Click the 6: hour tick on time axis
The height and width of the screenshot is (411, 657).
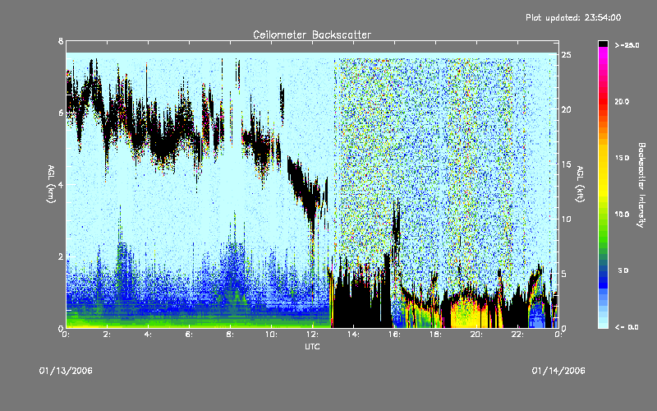tap(189, 335)
